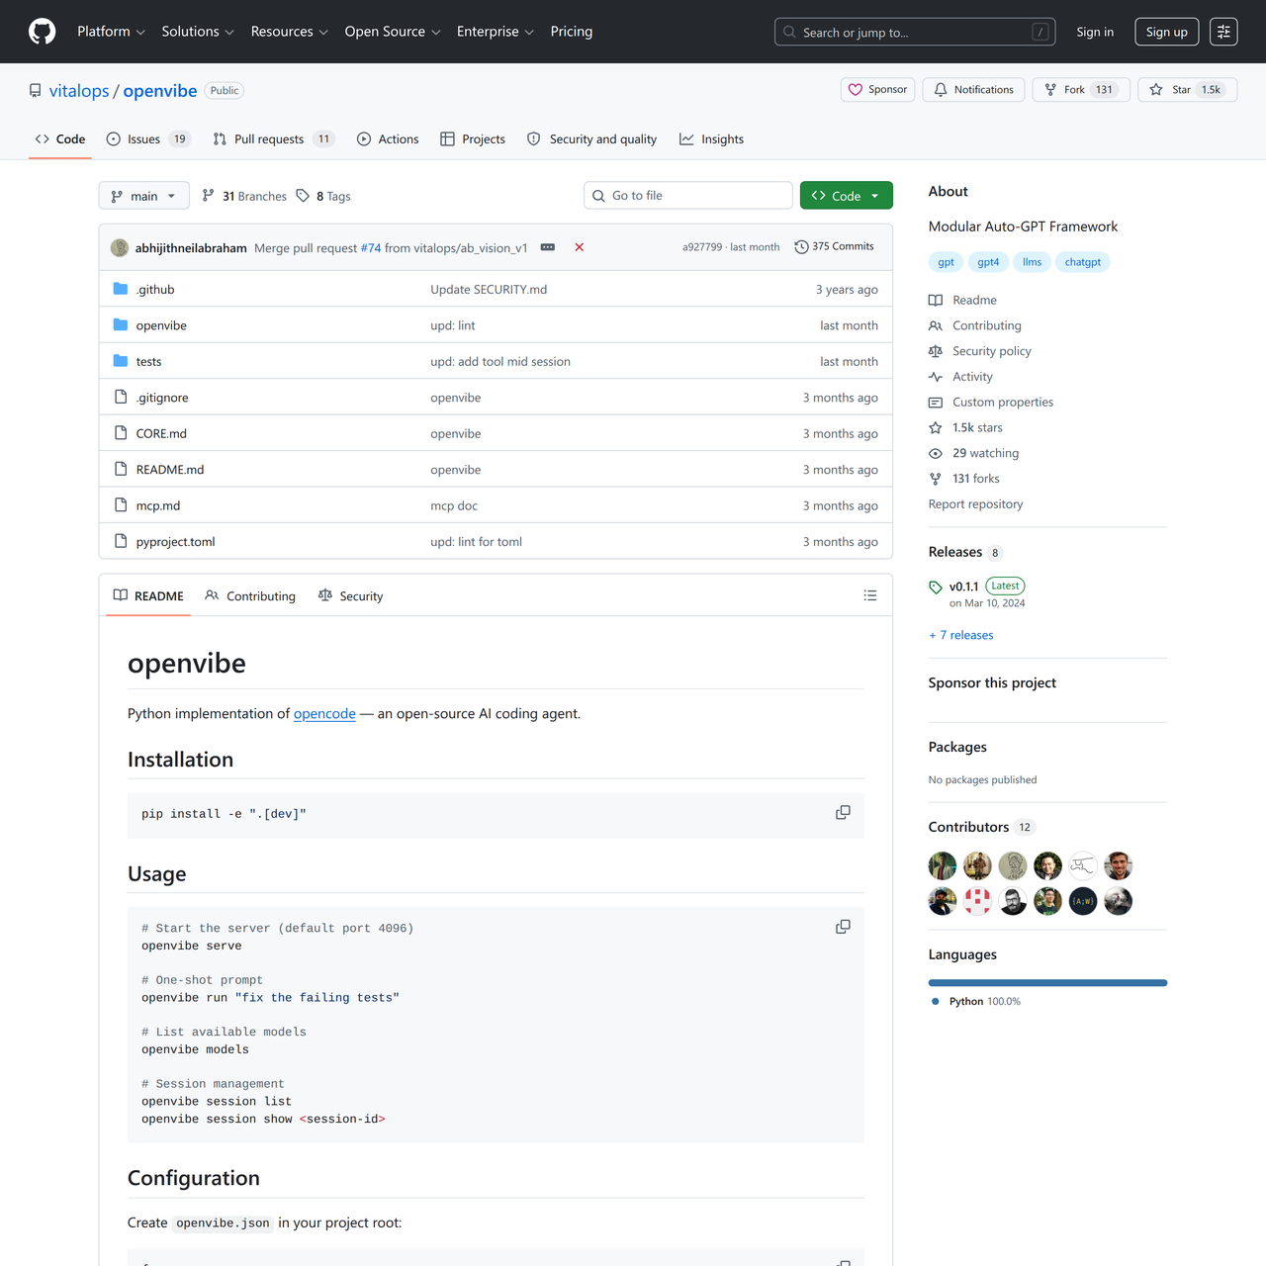Open the last contributor avatar in second row

pyautogui.click(x=1118, y=901)
